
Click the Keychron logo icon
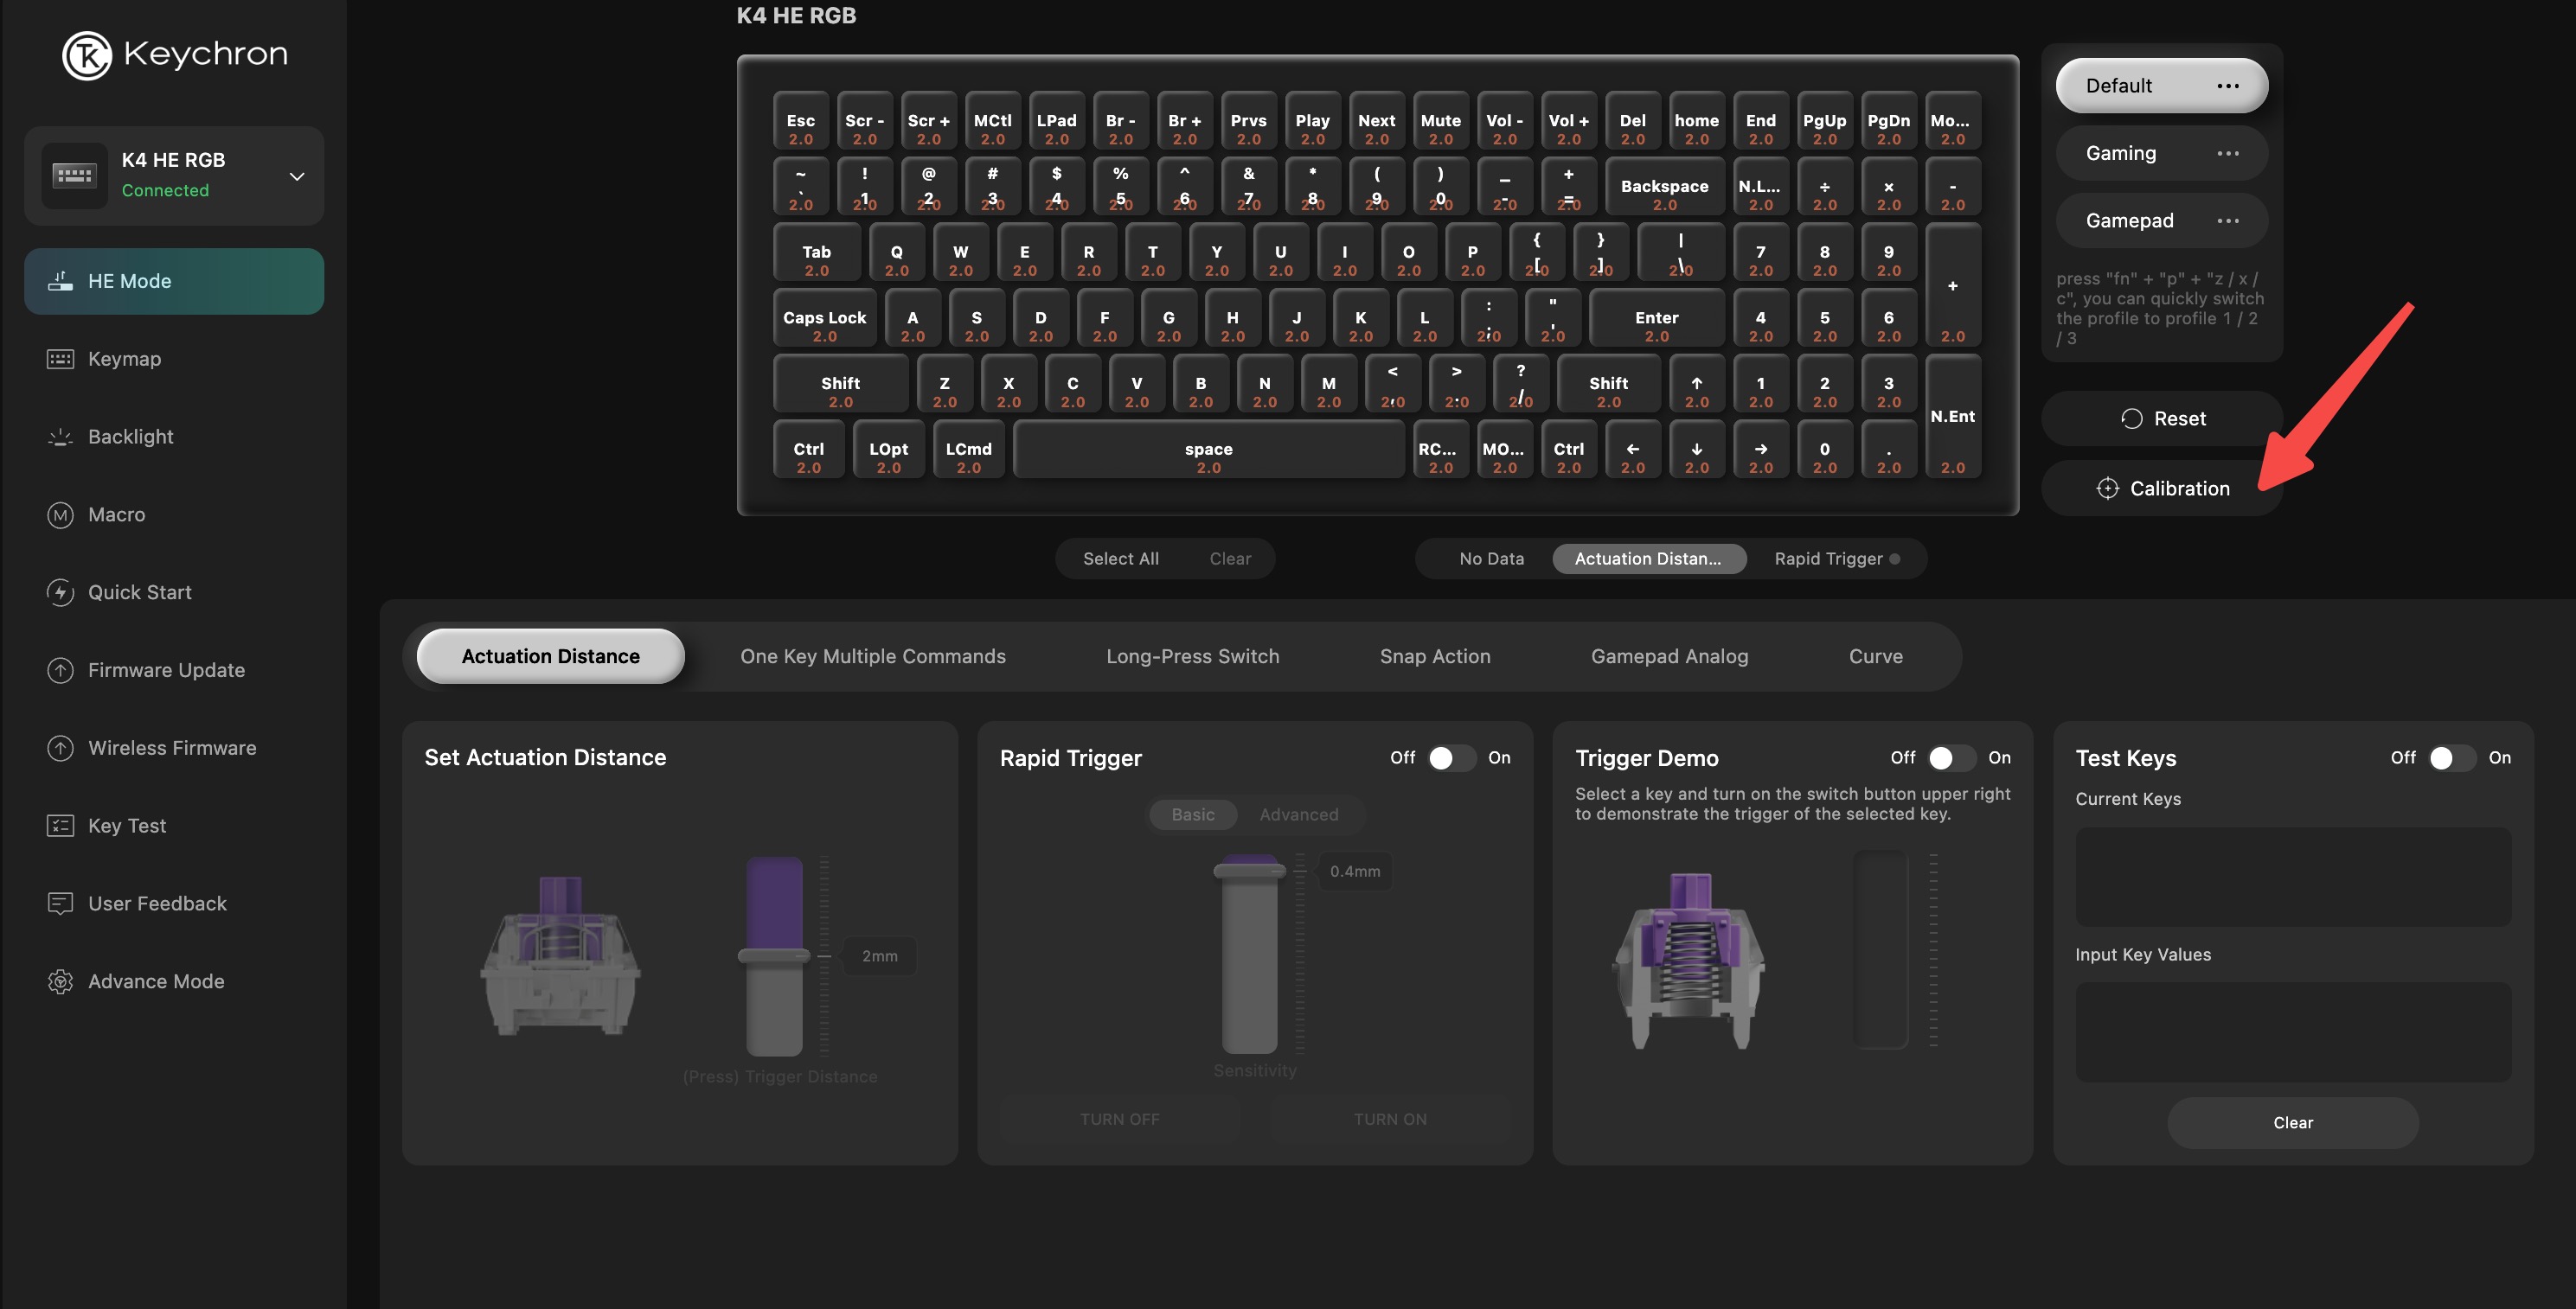point(87,55)
